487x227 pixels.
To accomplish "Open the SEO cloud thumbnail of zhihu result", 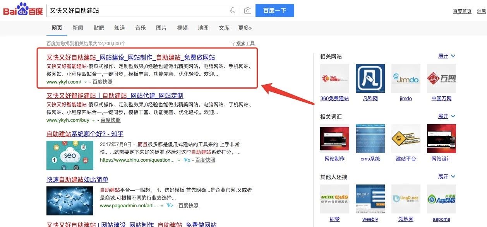I will point(70,155).
